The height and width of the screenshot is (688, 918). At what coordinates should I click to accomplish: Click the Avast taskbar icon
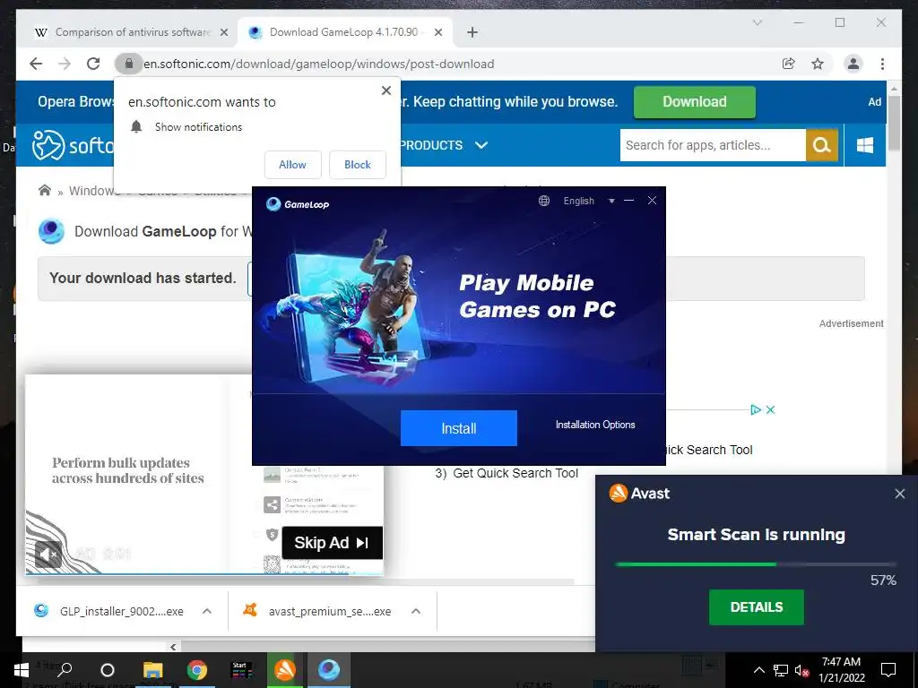(285, 670)
